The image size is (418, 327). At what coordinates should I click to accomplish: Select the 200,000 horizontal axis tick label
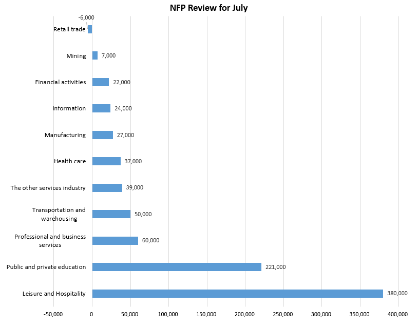click(245, 314)
